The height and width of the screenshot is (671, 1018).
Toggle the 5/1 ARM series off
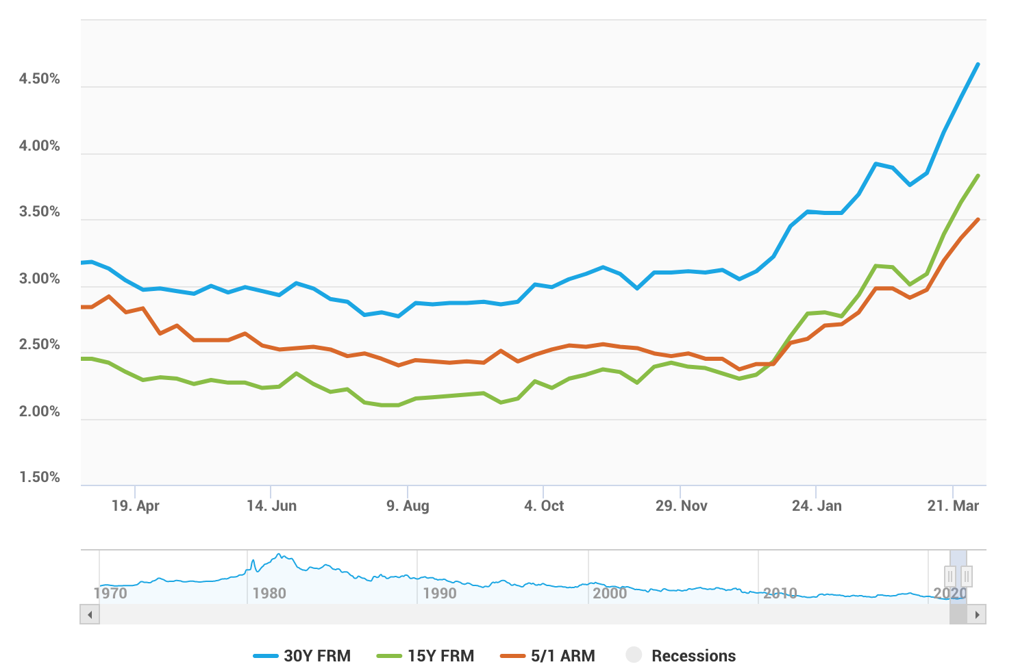[562, 655]
